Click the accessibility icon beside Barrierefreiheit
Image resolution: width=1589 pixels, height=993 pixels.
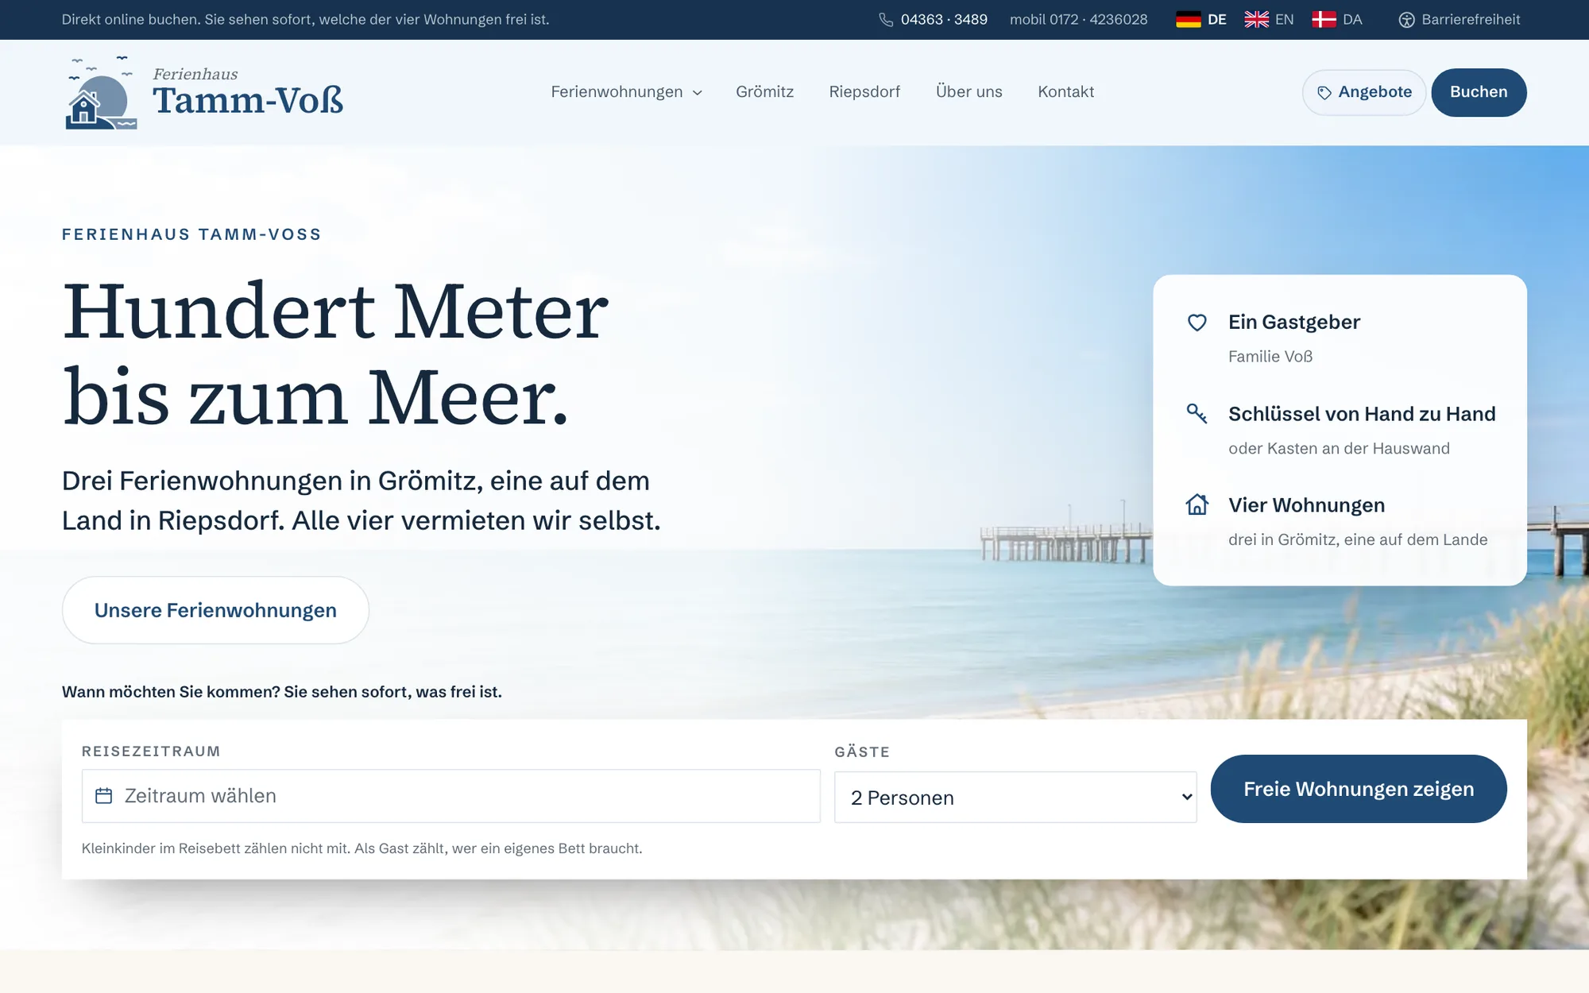[x=1406, y=20]
